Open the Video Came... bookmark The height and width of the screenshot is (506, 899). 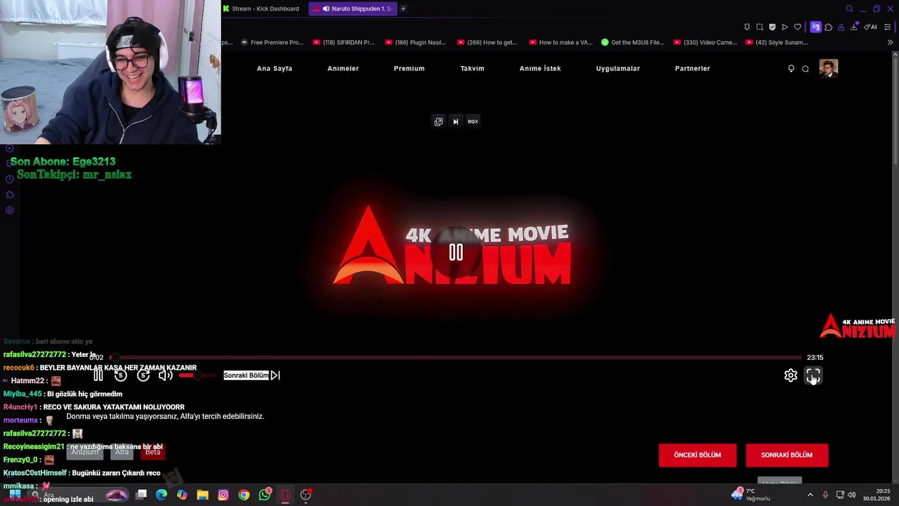coord(706,42)
